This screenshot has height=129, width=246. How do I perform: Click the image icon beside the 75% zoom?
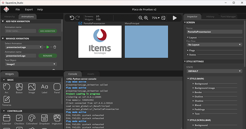[163, 18]
